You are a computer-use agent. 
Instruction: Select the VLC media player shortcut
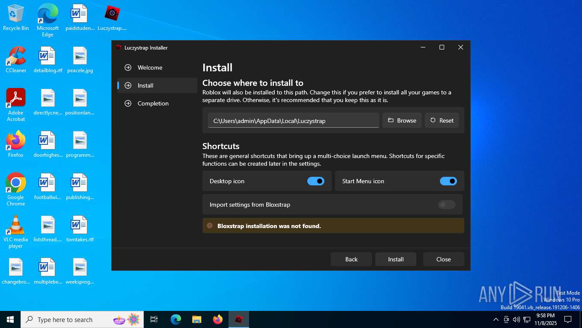coord(16,232)
